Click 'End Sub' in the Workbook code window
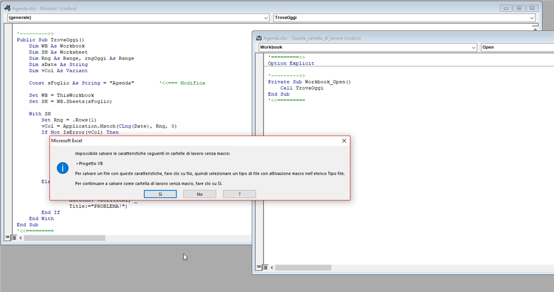 [279, 94]
